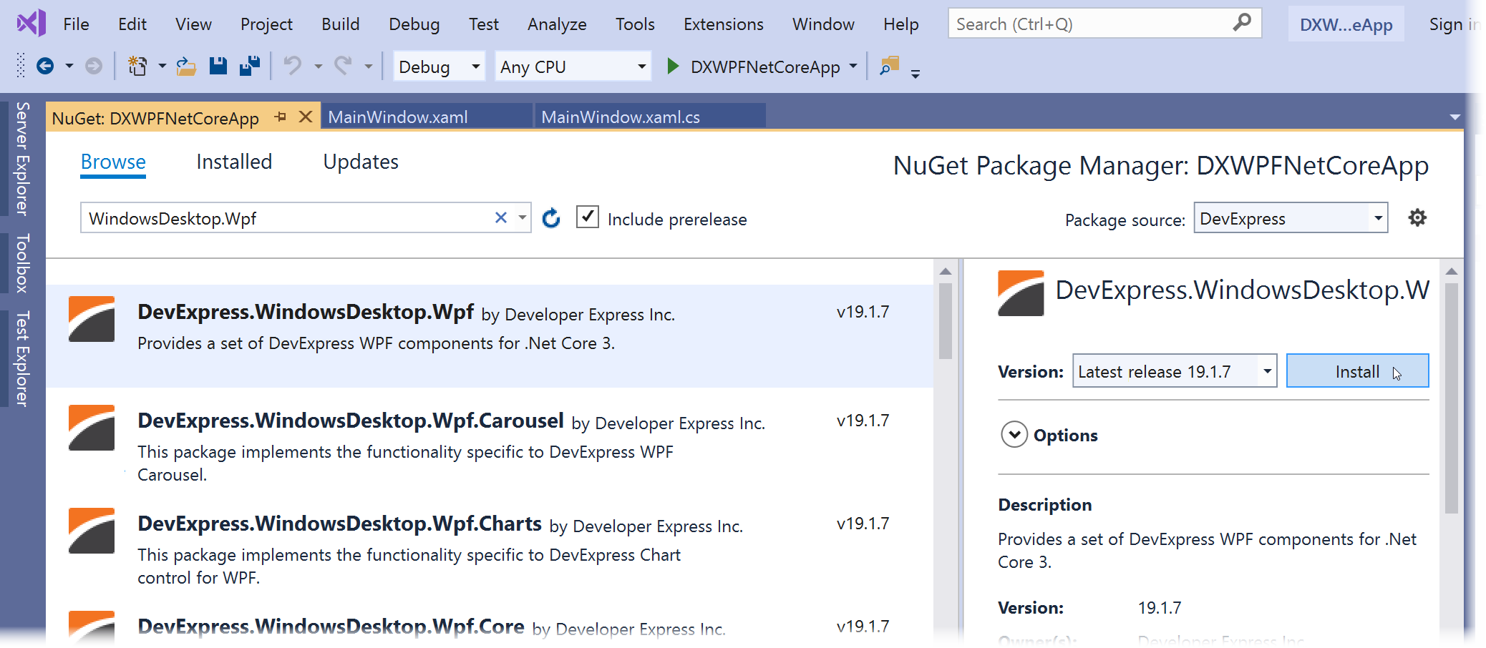Click the Wpf.Charts package icon
The height and width of the screenshot is (648, 1486).
[x=92, y=531]
